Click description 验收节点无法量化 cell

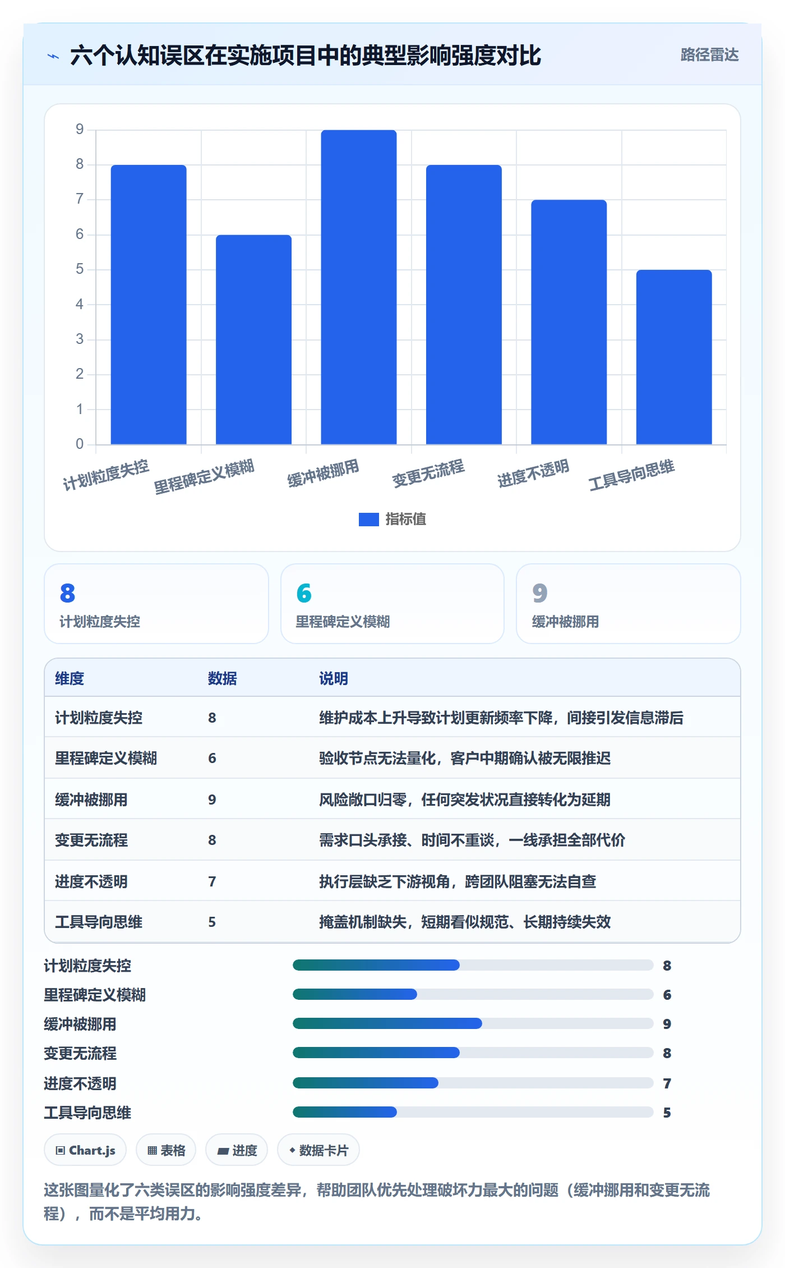465,759
